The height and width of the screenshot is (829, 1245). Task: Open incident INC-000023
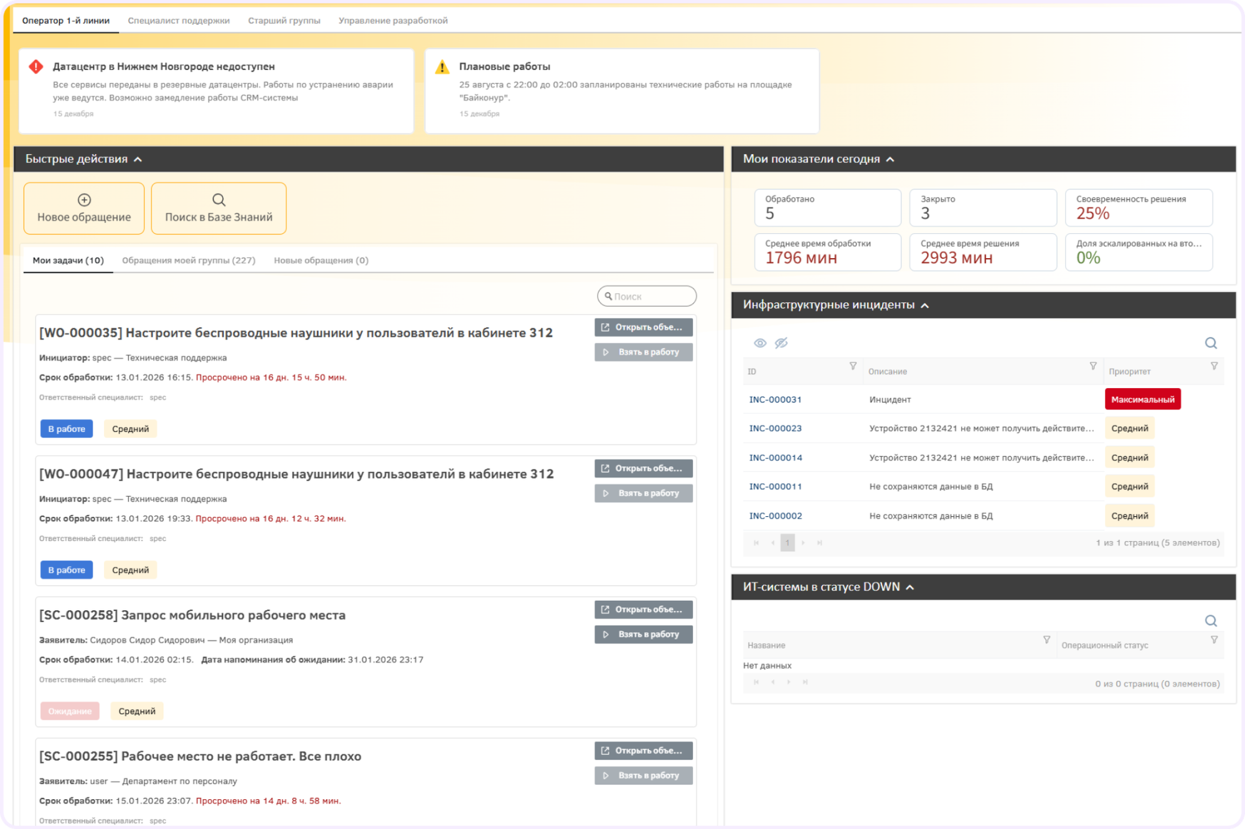point(775,428)
